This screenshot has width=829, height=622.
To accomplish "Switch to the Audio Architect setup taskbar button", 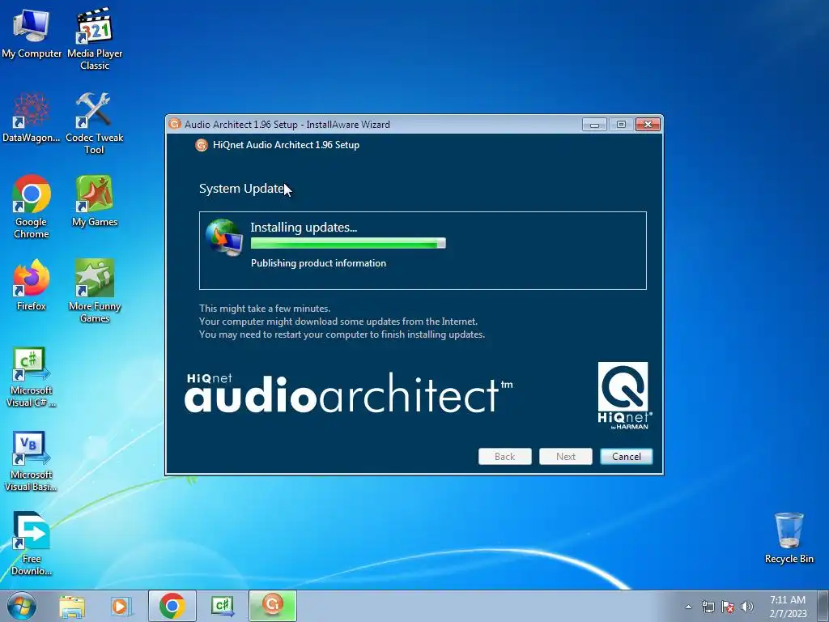I will [273, 606].
